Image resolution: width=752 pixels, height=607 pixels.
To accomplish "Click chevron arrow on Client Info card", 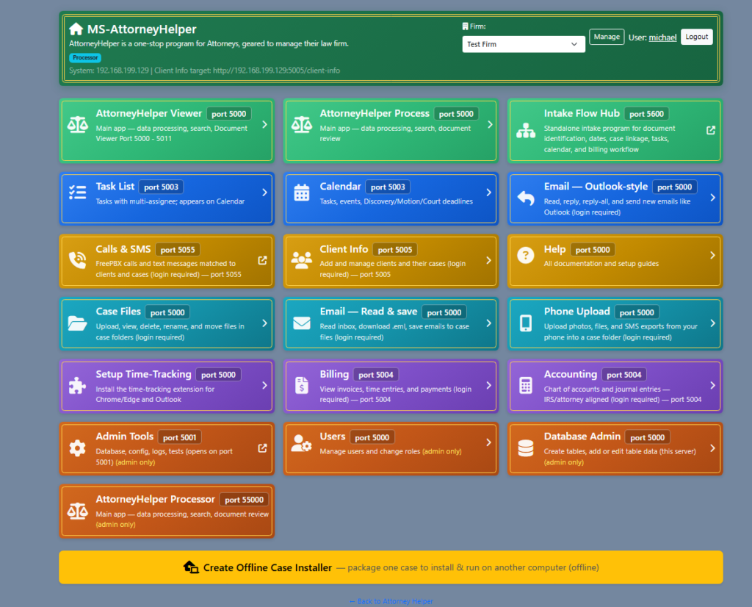I will [x=488, y=260].
